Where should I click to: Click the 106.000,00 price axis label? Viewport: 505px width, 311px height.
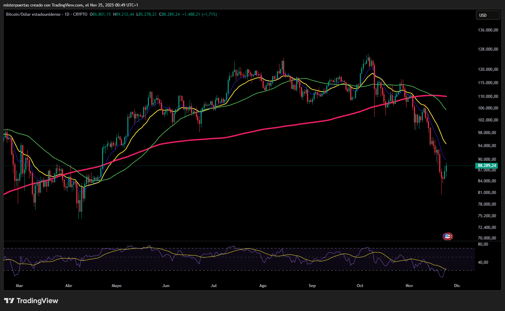point(488,108)
